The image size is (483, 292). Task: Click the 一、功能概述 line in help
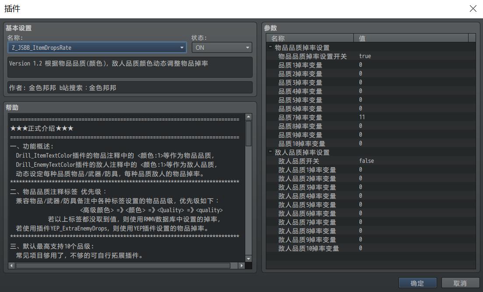(x=32, y=147)
